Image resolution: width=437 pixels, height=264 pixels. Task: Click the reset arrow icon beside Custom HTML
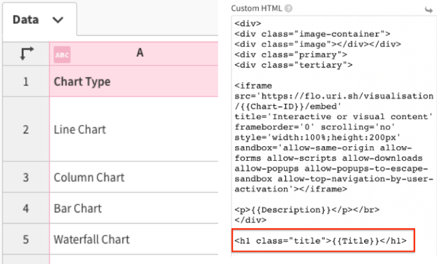(x=428, y=10)
